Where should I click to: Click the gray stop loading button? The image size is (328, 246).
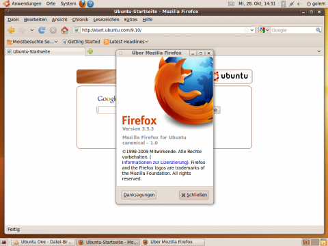53,30
